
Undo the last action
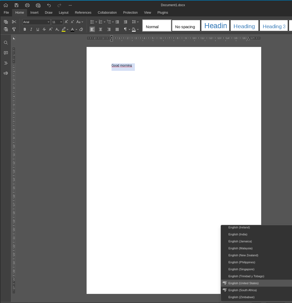[x=49, y=5]
